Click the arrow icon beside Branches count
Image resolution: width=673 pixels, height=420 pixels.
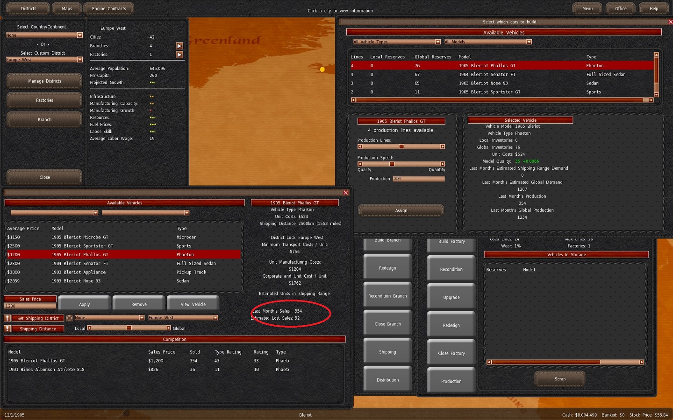pyautogui.click(x=179, y=46)
